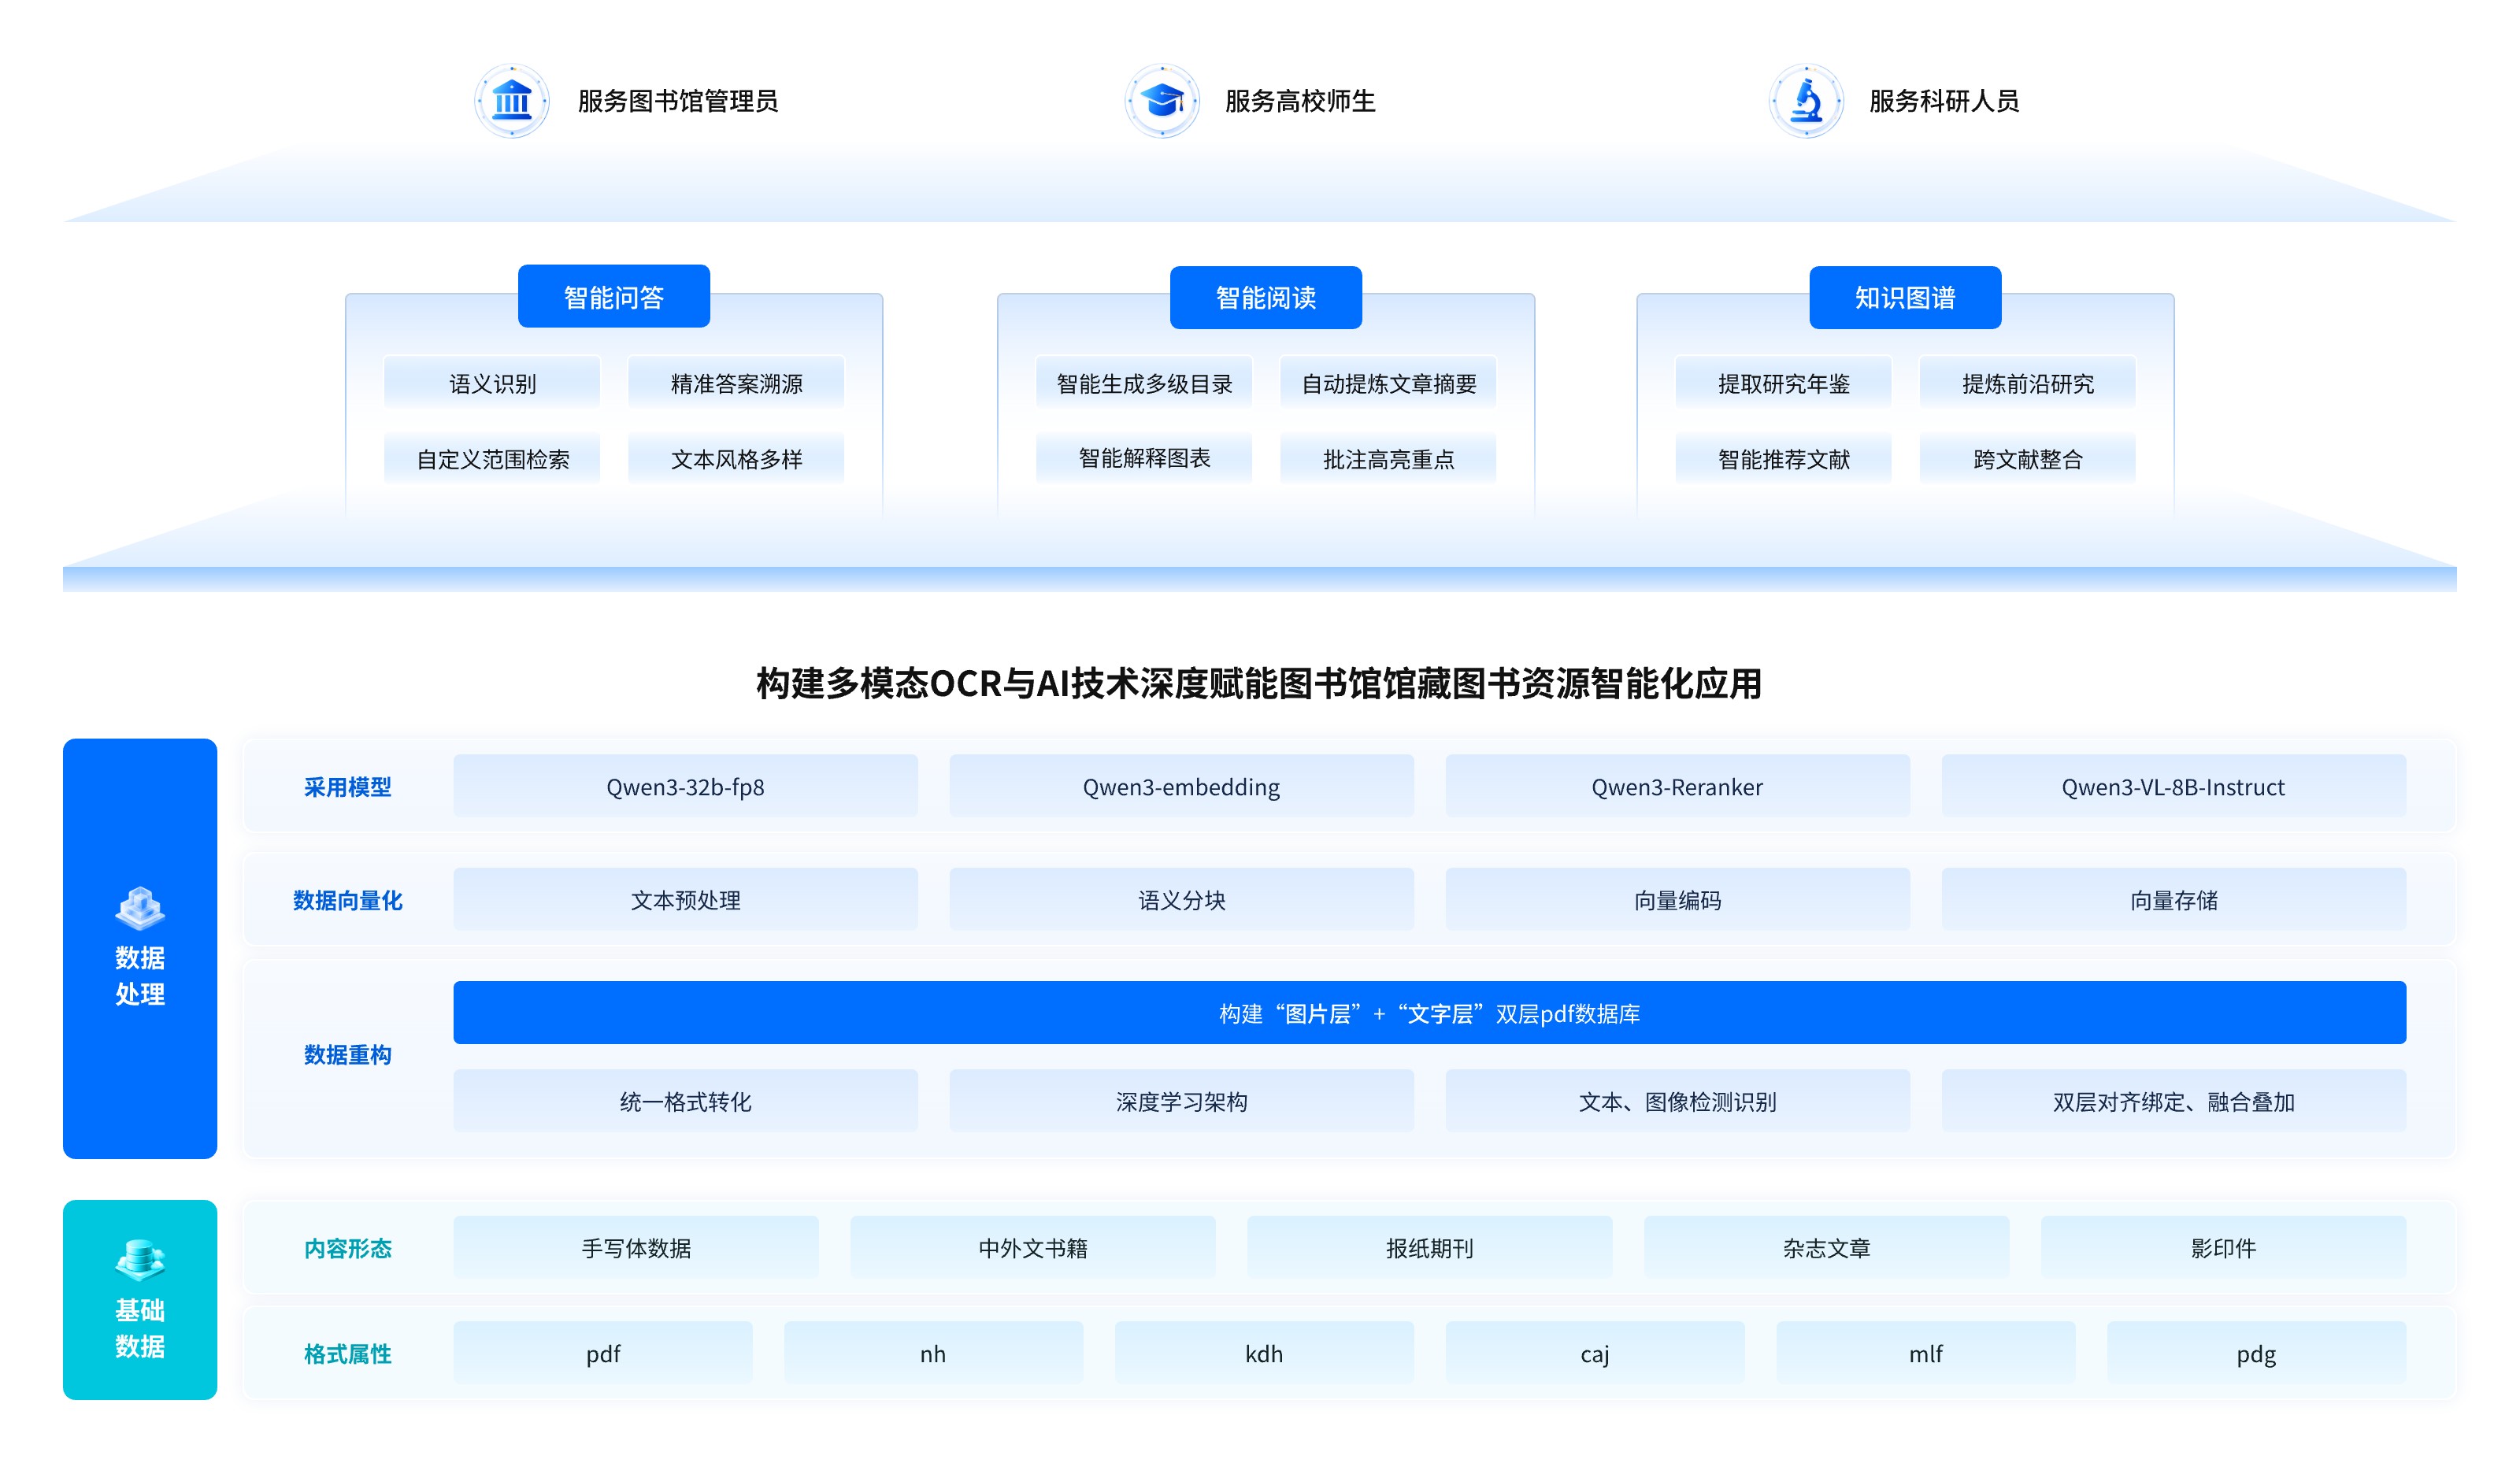Click the nh format cell
2520x1463 pixels.
(933, 1353)
